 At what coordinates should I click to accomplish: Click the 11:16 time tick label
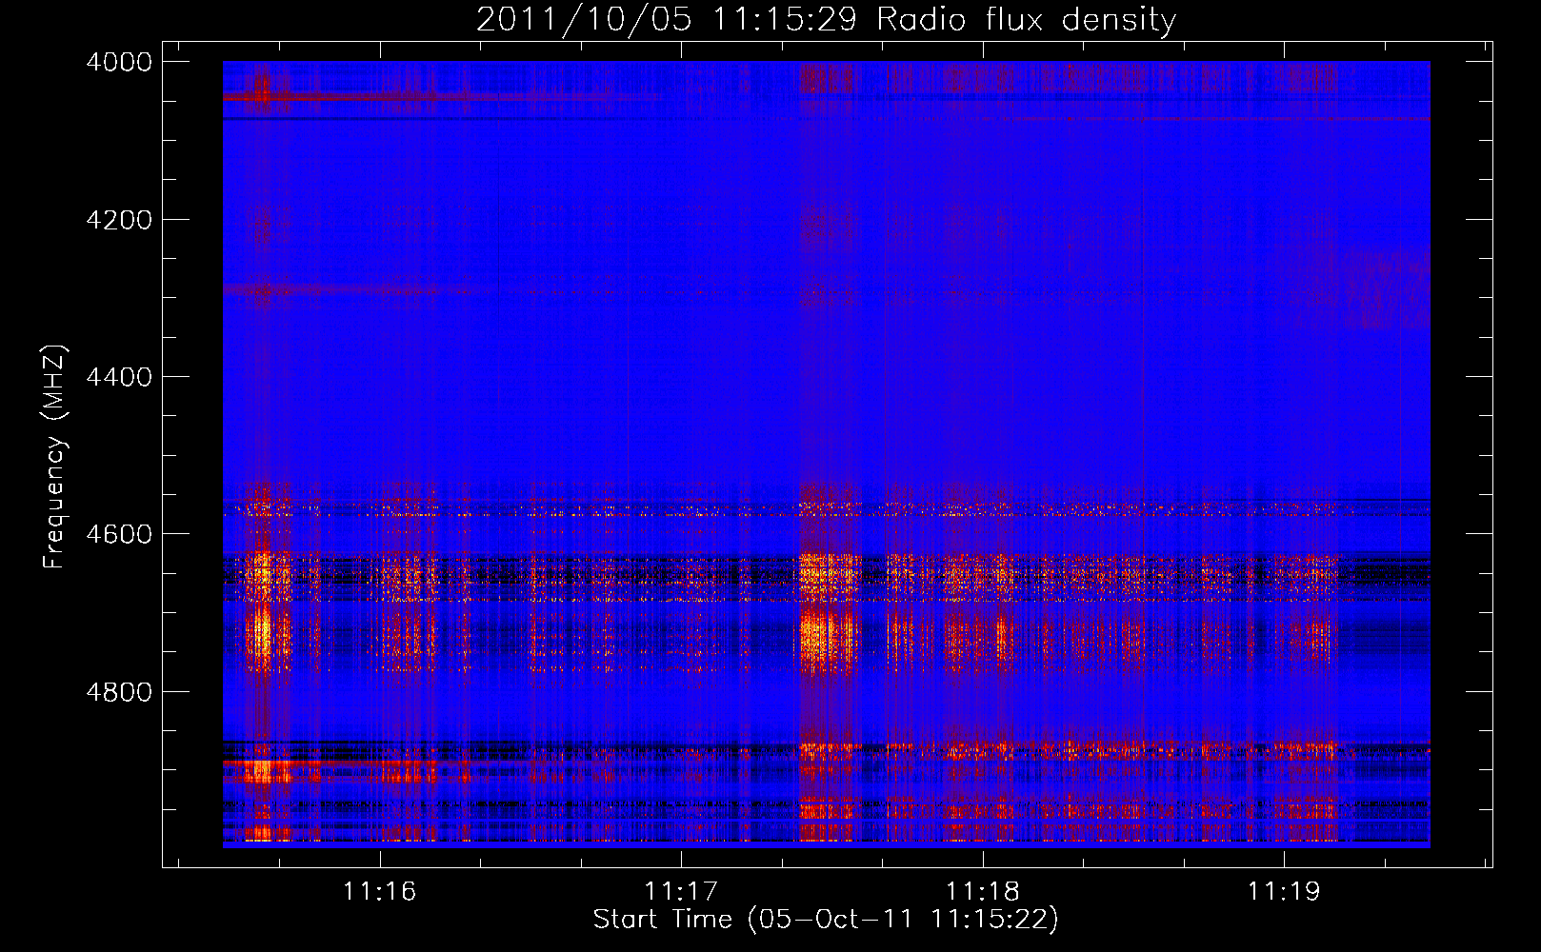tap(380, 891)
